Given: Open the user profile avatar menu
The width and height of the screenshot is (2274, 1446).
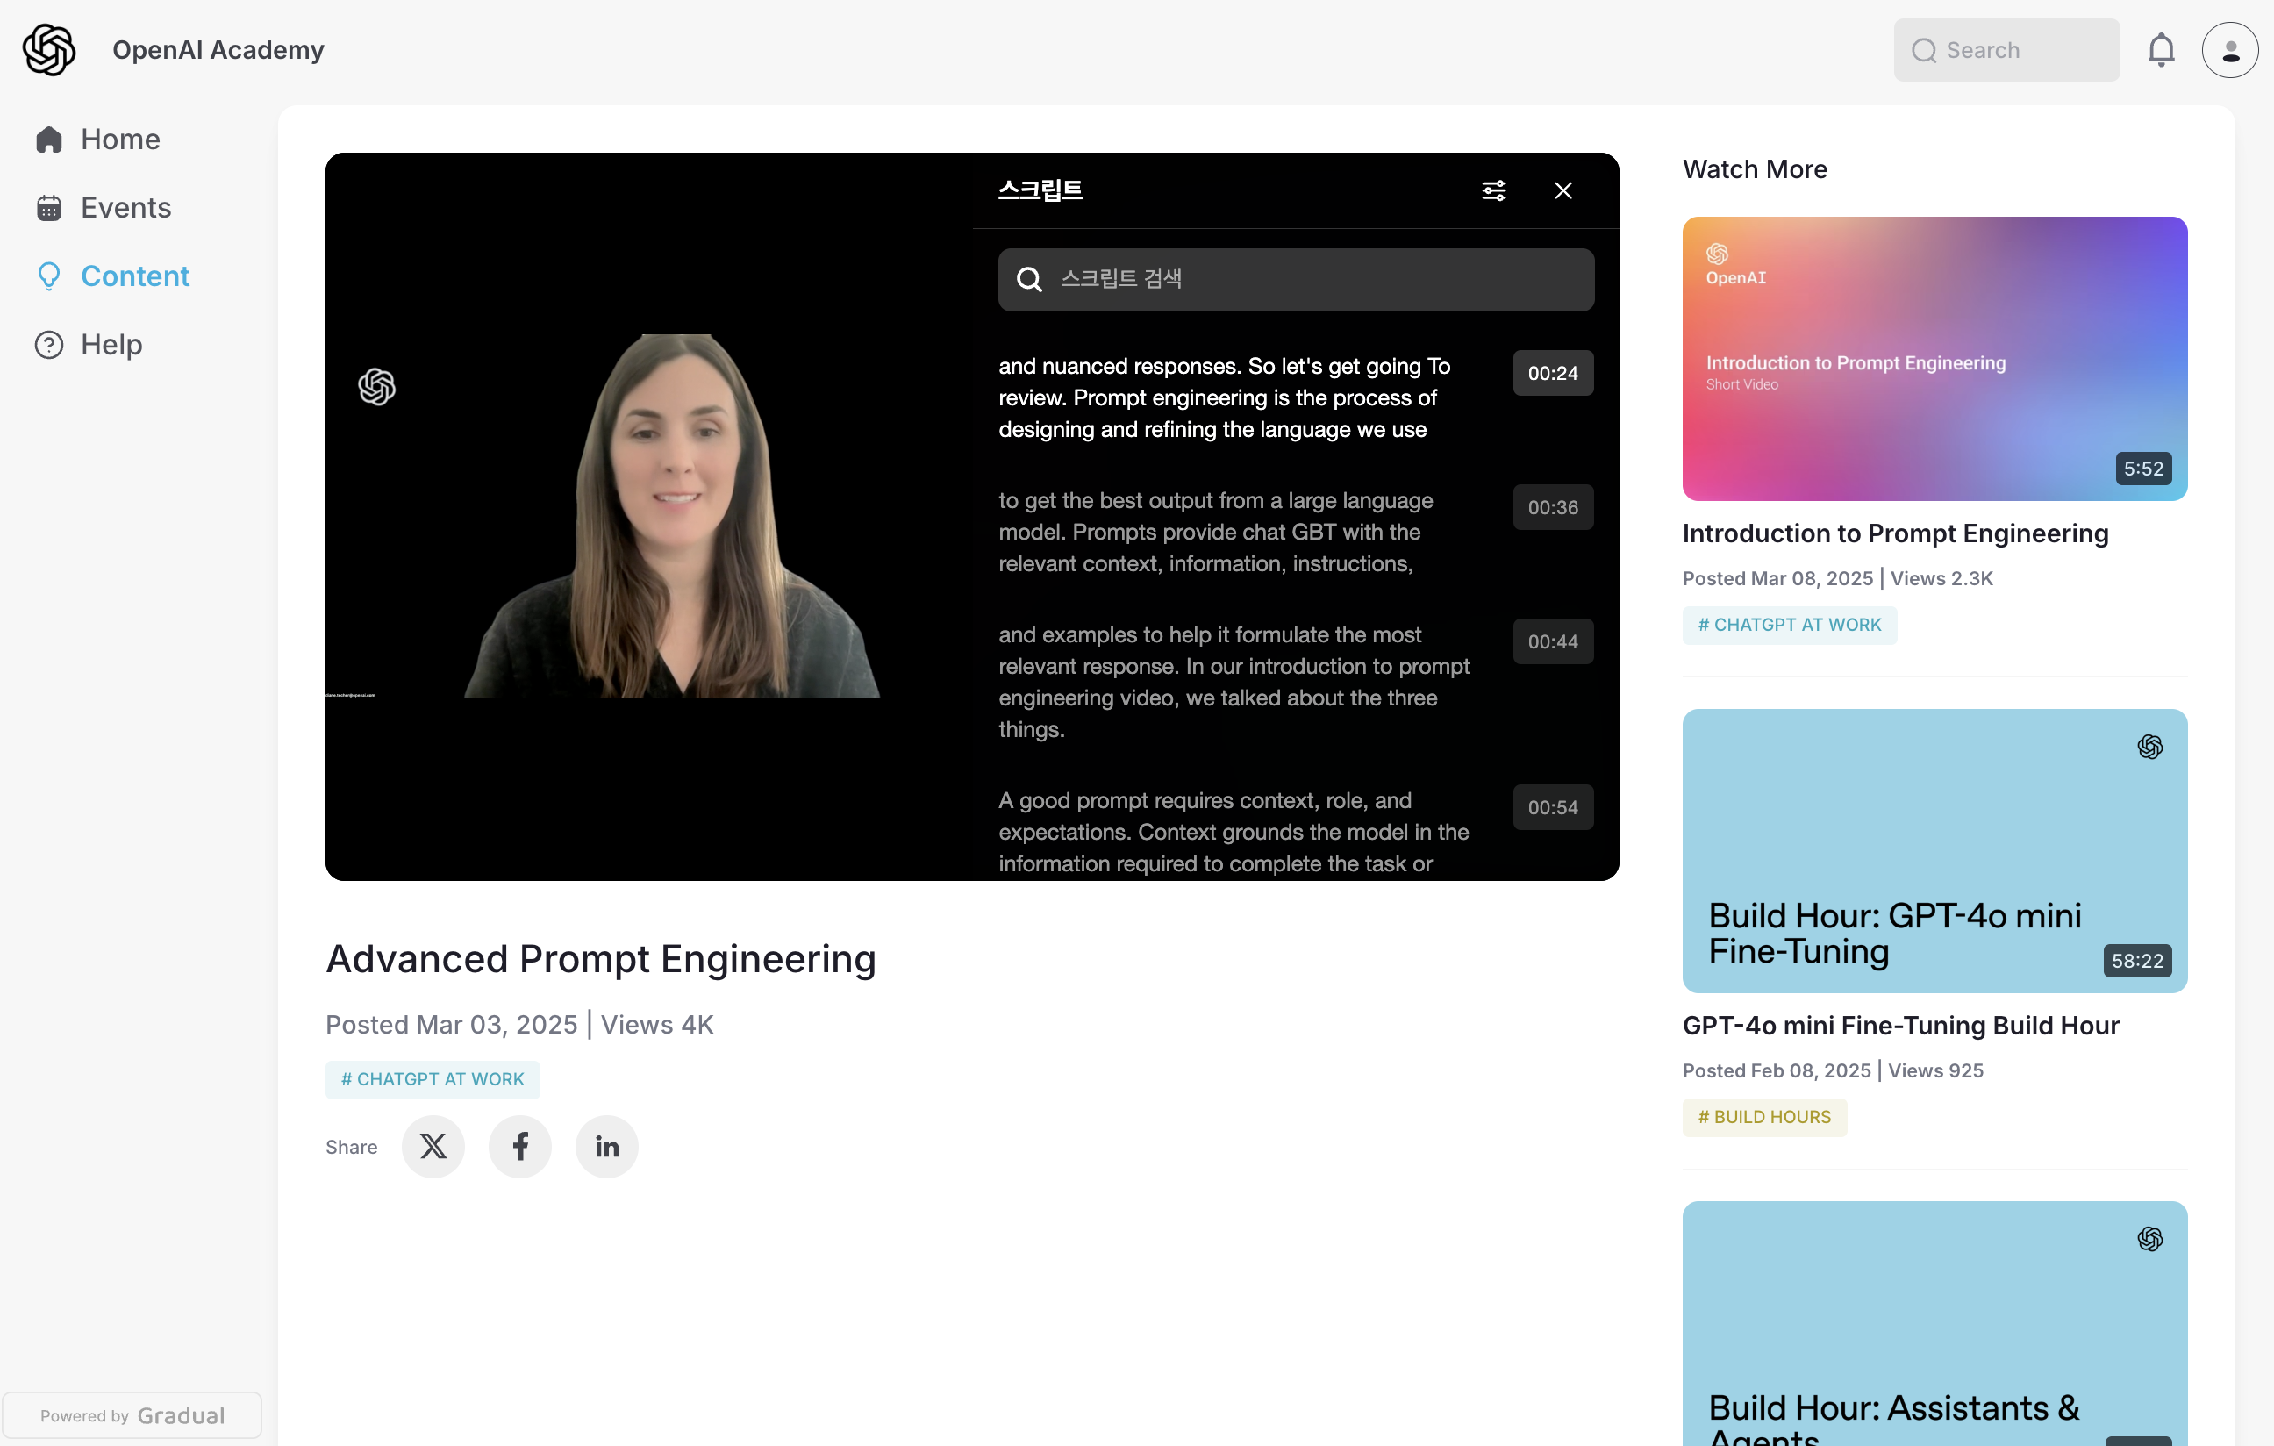Looking at the screenshot, I should coord(2228,50).
